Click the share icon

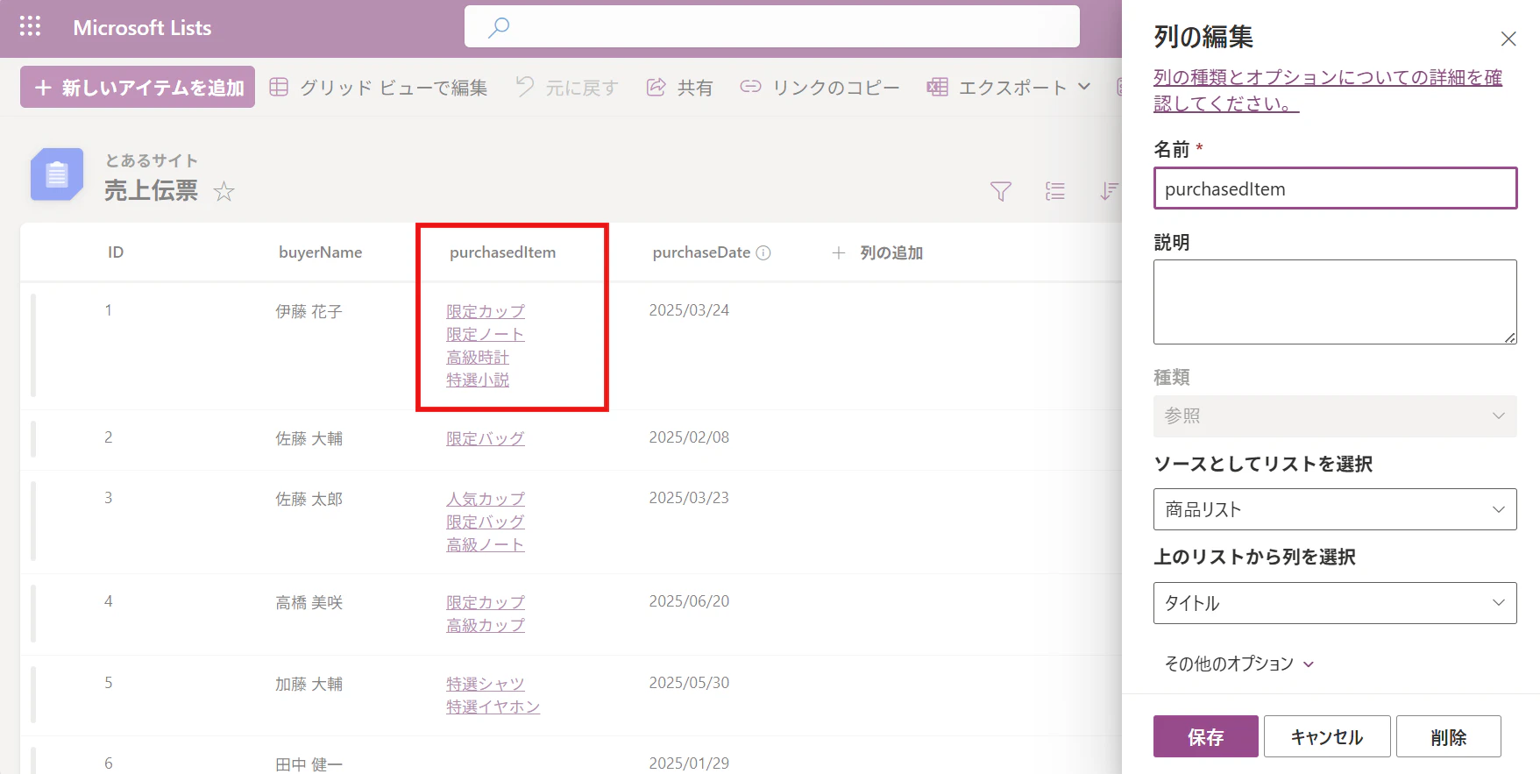point(656,87)
